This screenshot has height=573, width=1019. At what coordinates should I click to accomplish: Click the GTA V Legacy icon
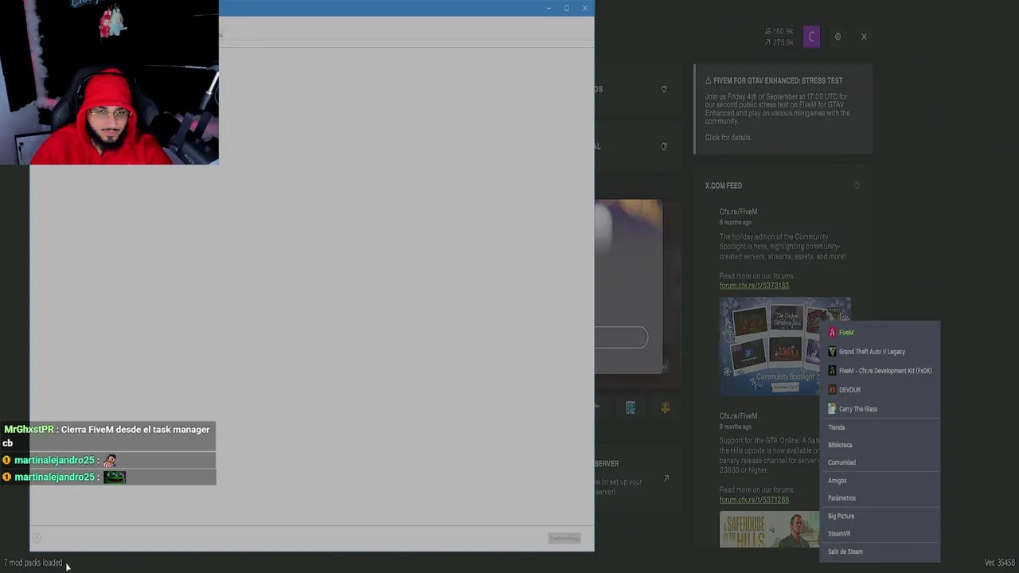[x=832, y=352]
